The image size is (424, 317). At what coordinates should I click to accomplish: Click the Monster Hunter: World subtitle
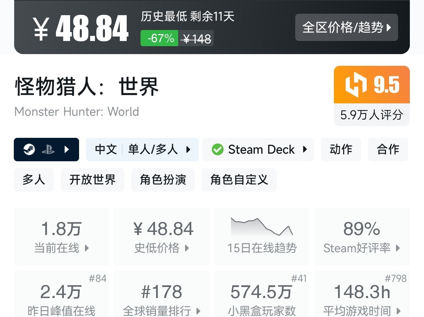click(x=77, y=112)
